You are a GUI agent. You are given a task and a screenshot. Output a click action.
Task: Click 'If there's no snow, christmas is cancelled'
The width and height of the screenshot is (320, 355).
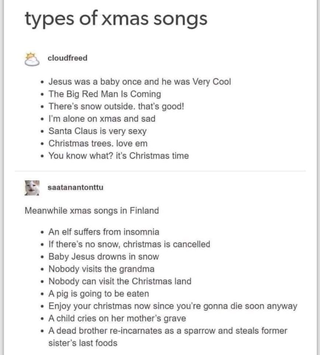tap(129, 244)
